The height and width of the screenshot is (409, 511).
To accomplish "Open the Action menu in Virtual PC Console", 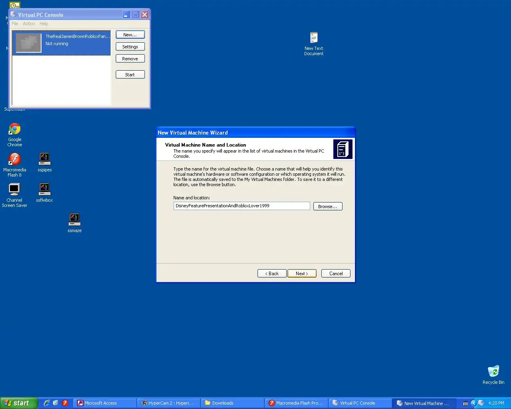I will (29, 24).
